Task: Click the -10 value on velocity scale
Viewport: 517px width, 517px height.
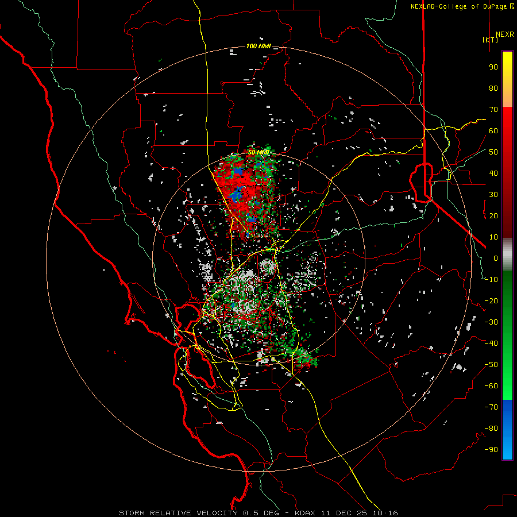Action: pos(491,280)
